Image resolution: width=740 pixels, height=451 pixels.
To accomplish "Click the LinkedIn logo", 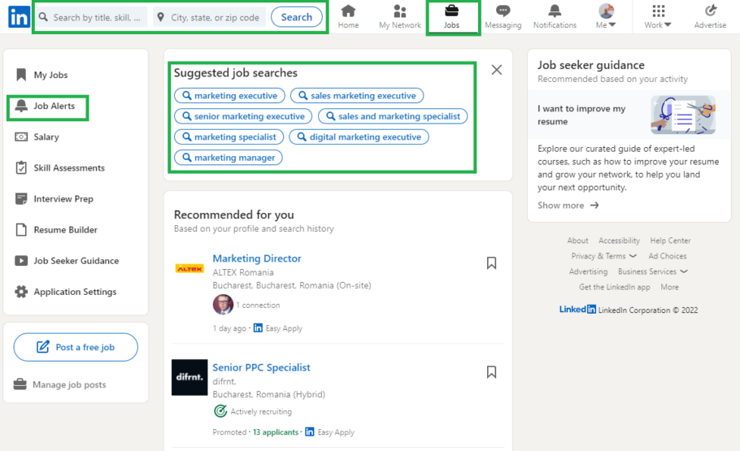I will point(19,17).
